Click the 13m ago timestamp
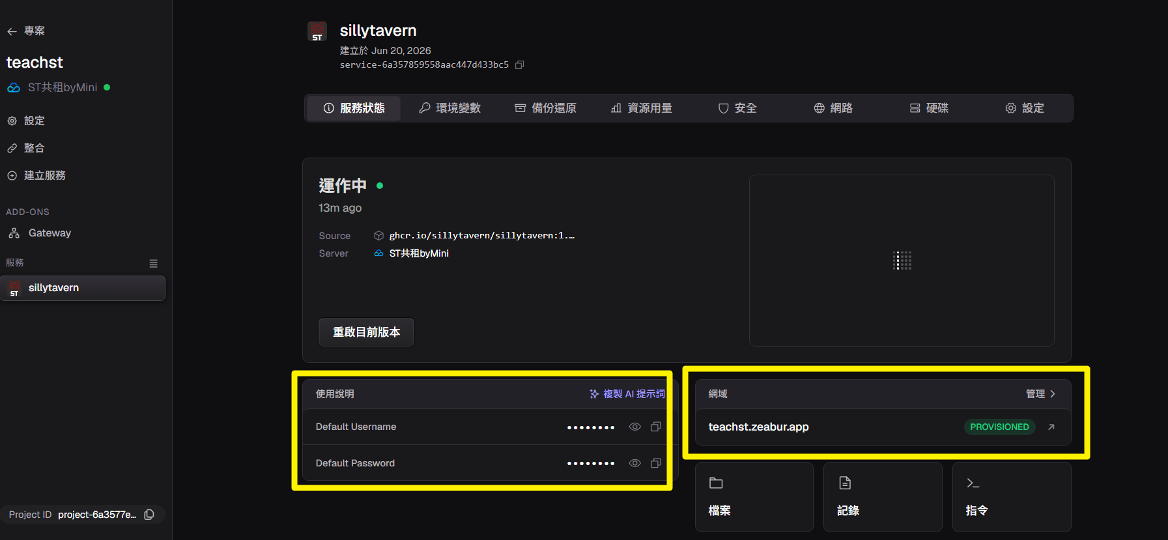The image size is (1168, 540). (340, 208)
